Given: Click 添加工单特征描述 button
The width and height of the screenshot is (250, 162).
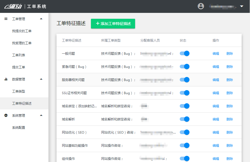Looking at the screenshot, I should click(x=113, y=24).
